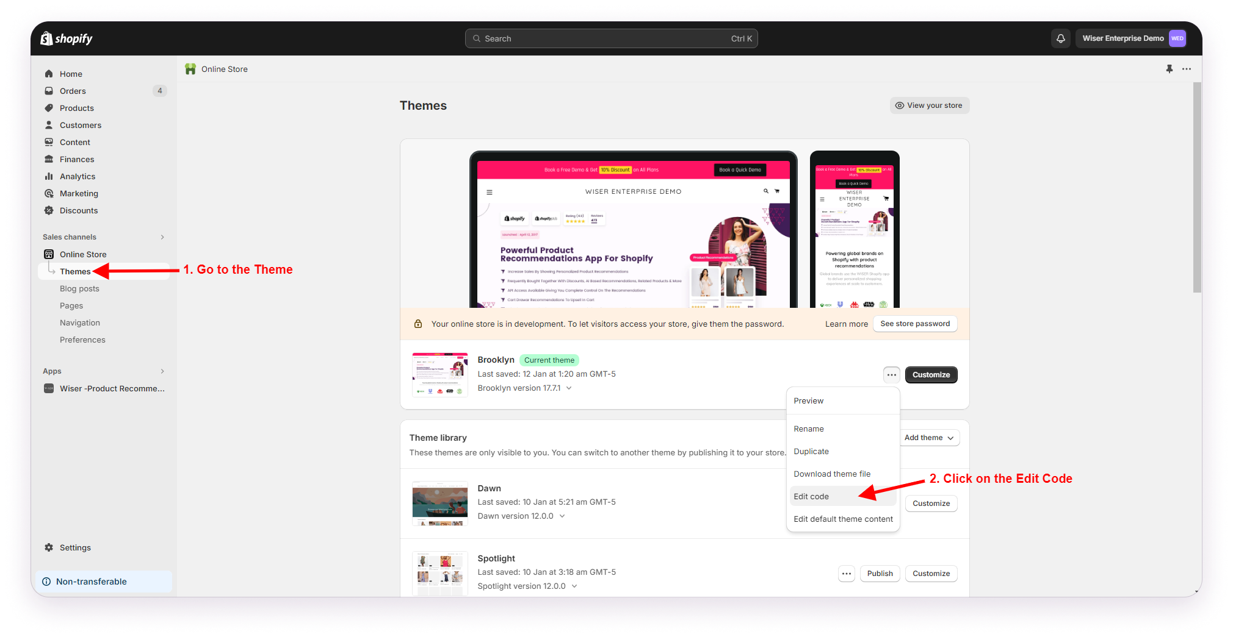This screenshot has width=1233, height=637.
Task: Click the Customers person icon
Action: 49,125
